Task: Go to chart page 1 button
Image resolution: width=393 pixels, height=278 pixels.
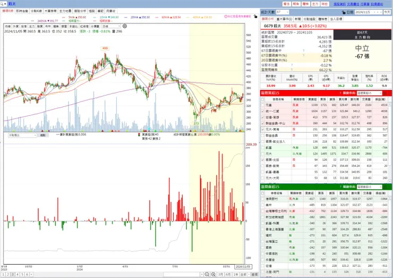Action: 3,274
